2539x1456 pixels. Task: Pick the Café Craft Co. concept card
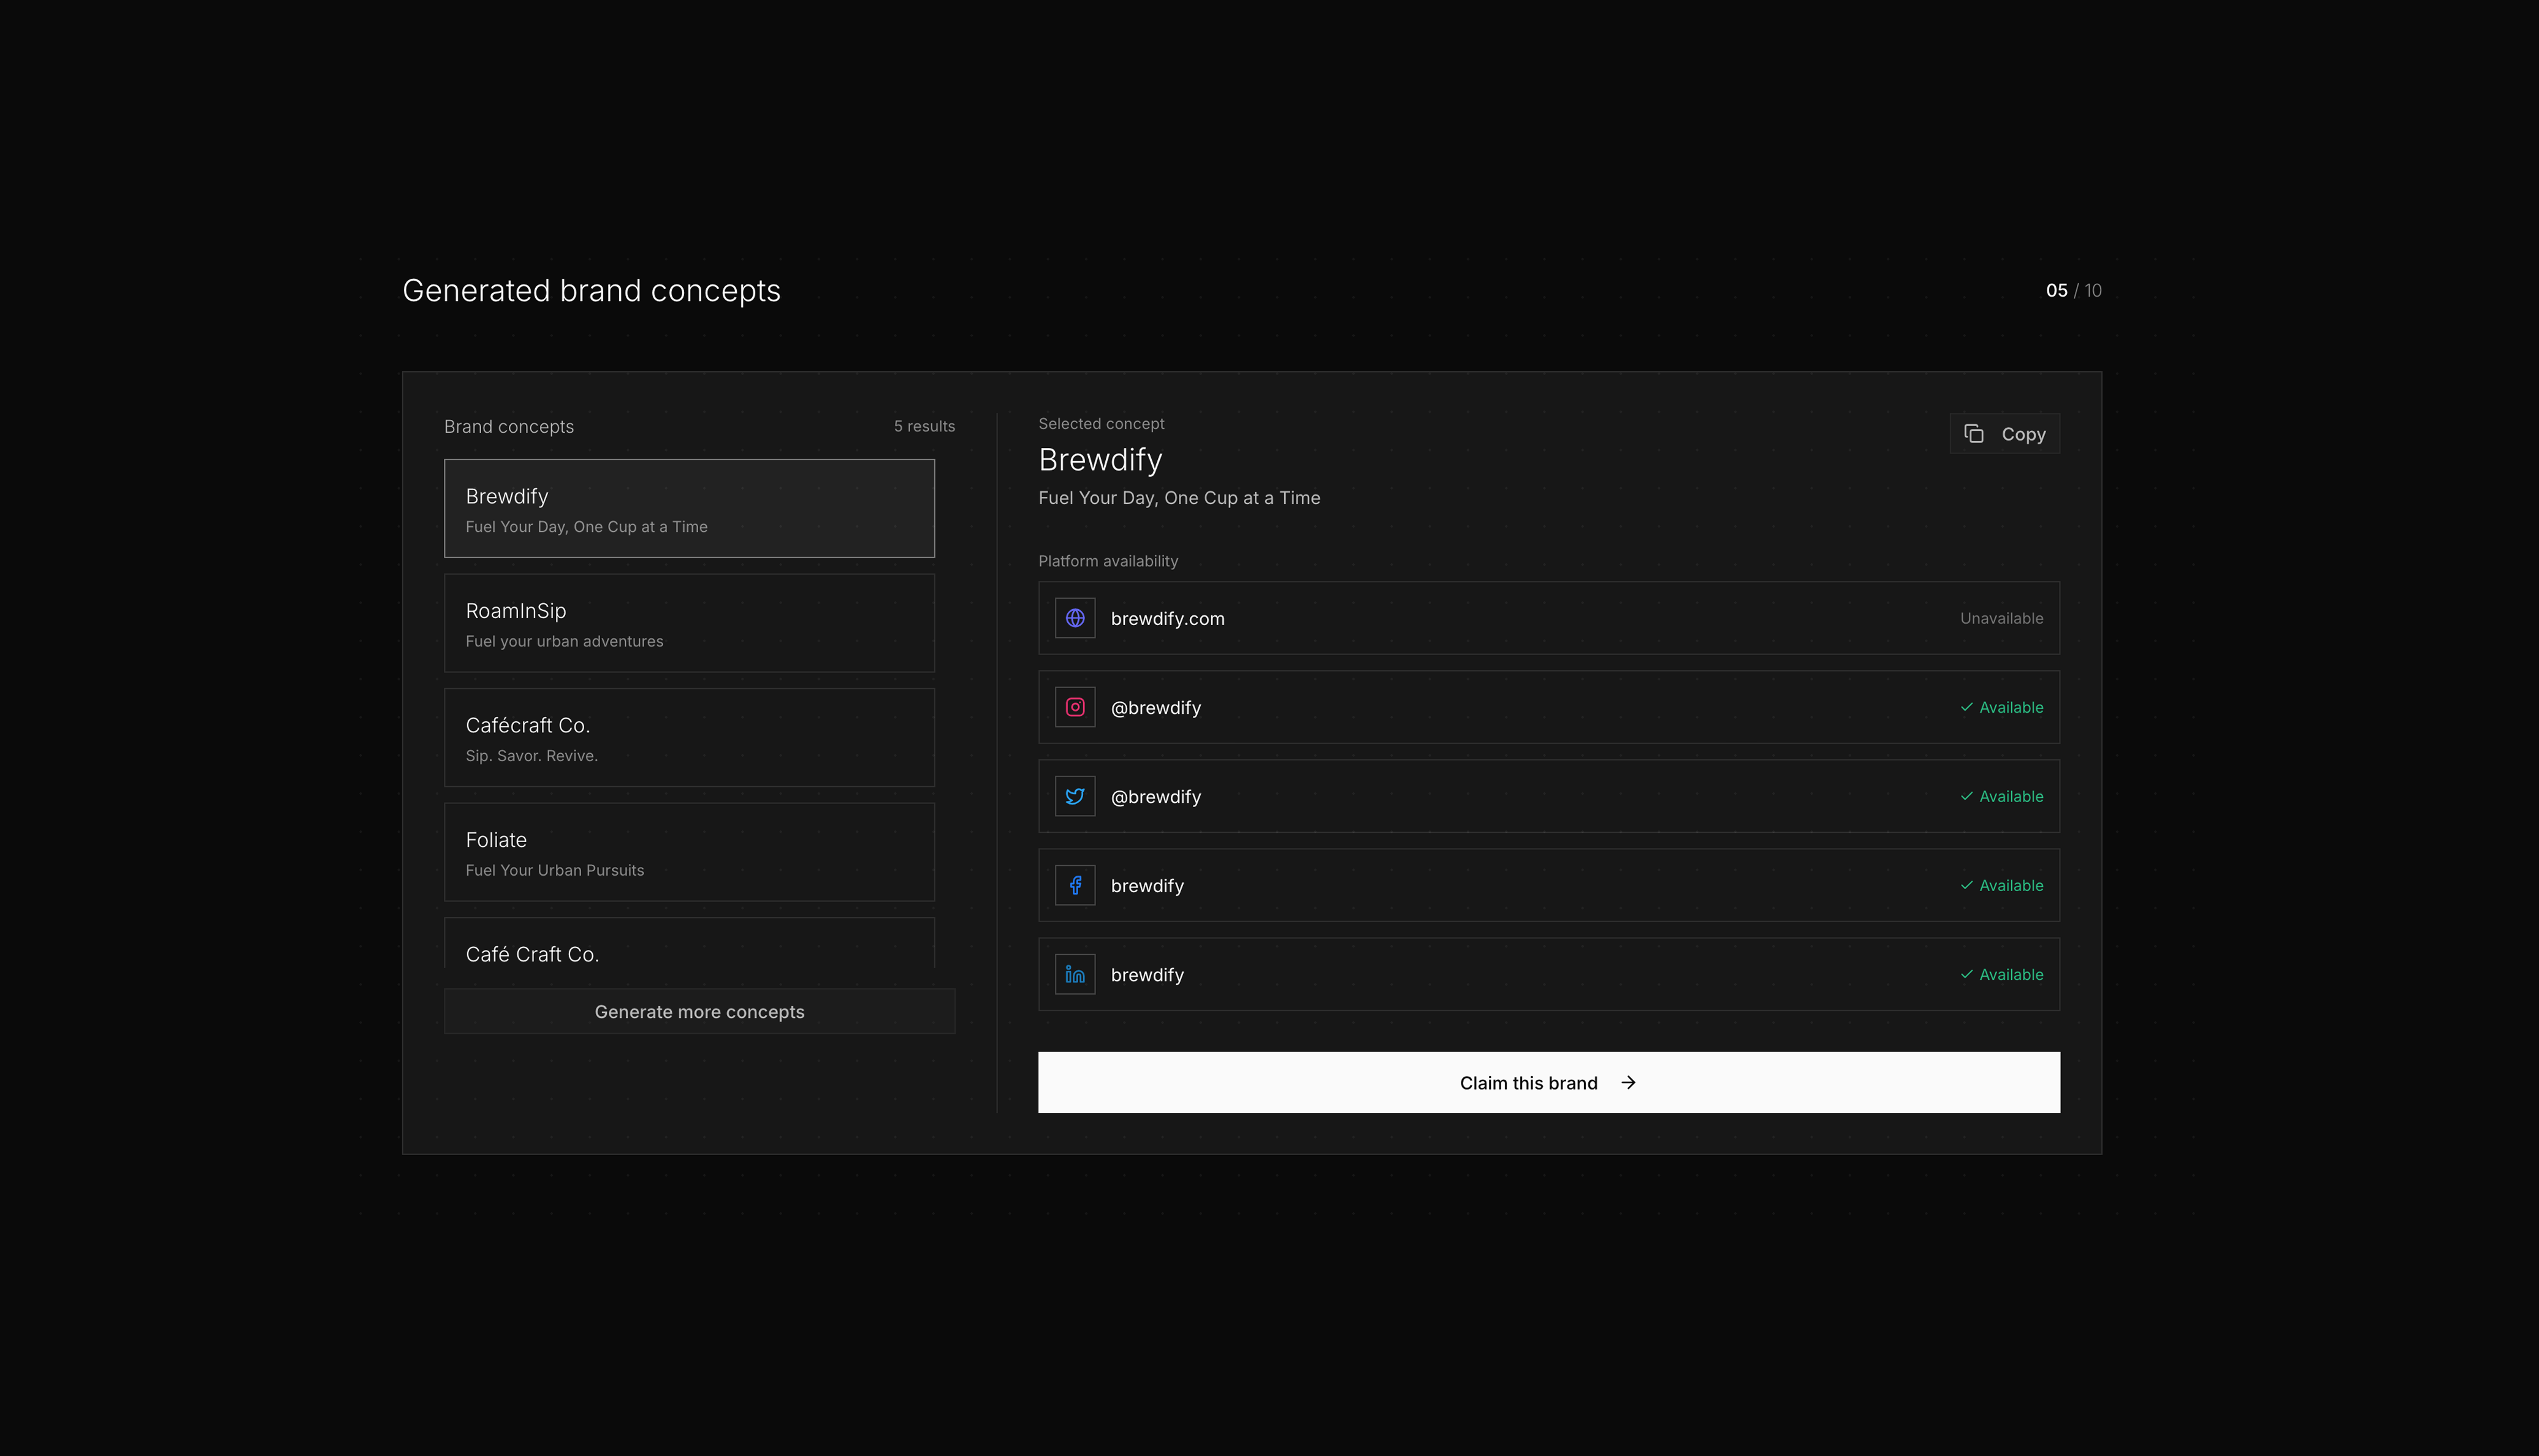(689, 943)
